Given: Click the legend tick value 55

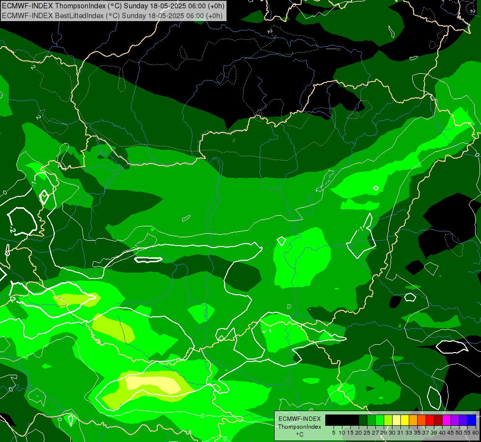Looking at the screenshot, I should (x=467, y=433).
